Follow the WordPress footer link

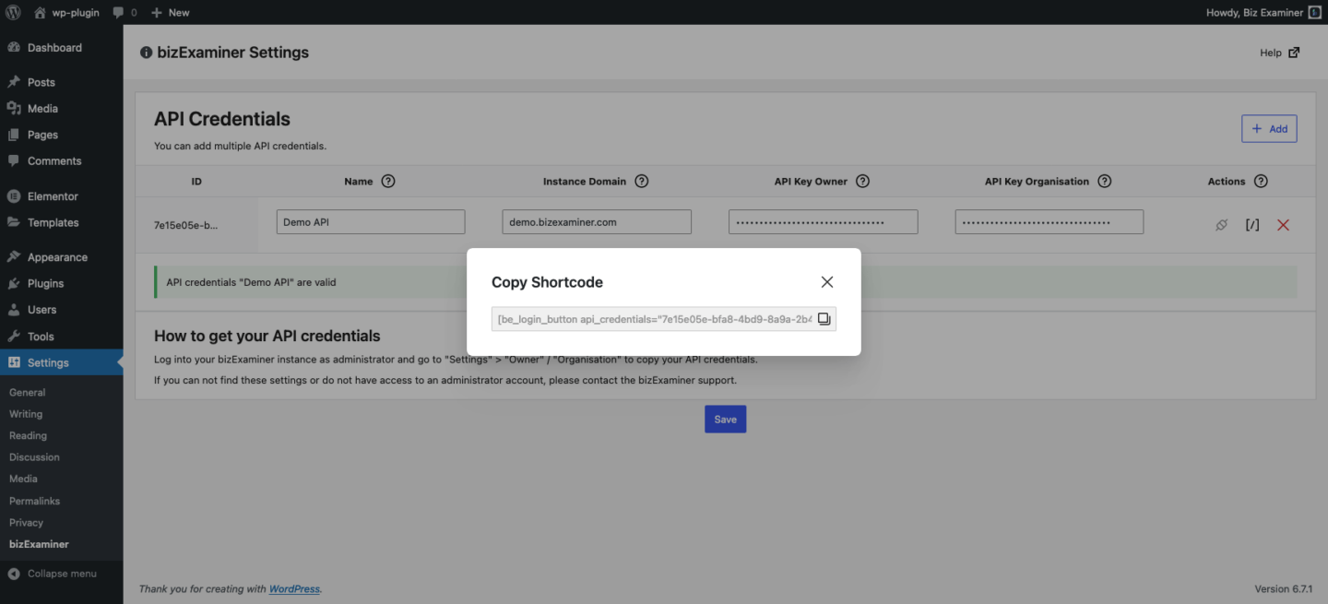[294, 588]
